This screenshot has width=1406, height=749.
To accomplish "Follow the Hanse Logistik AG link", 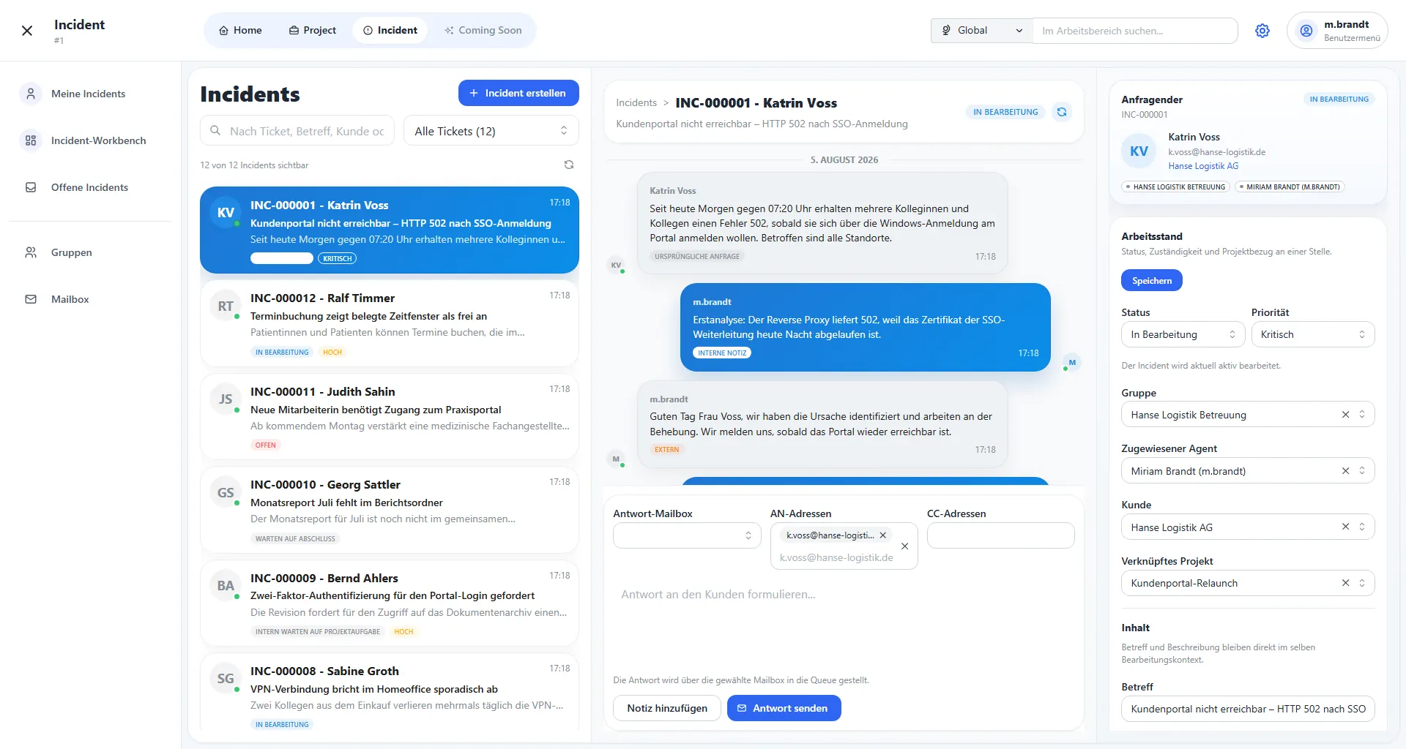I will 1203,166.
